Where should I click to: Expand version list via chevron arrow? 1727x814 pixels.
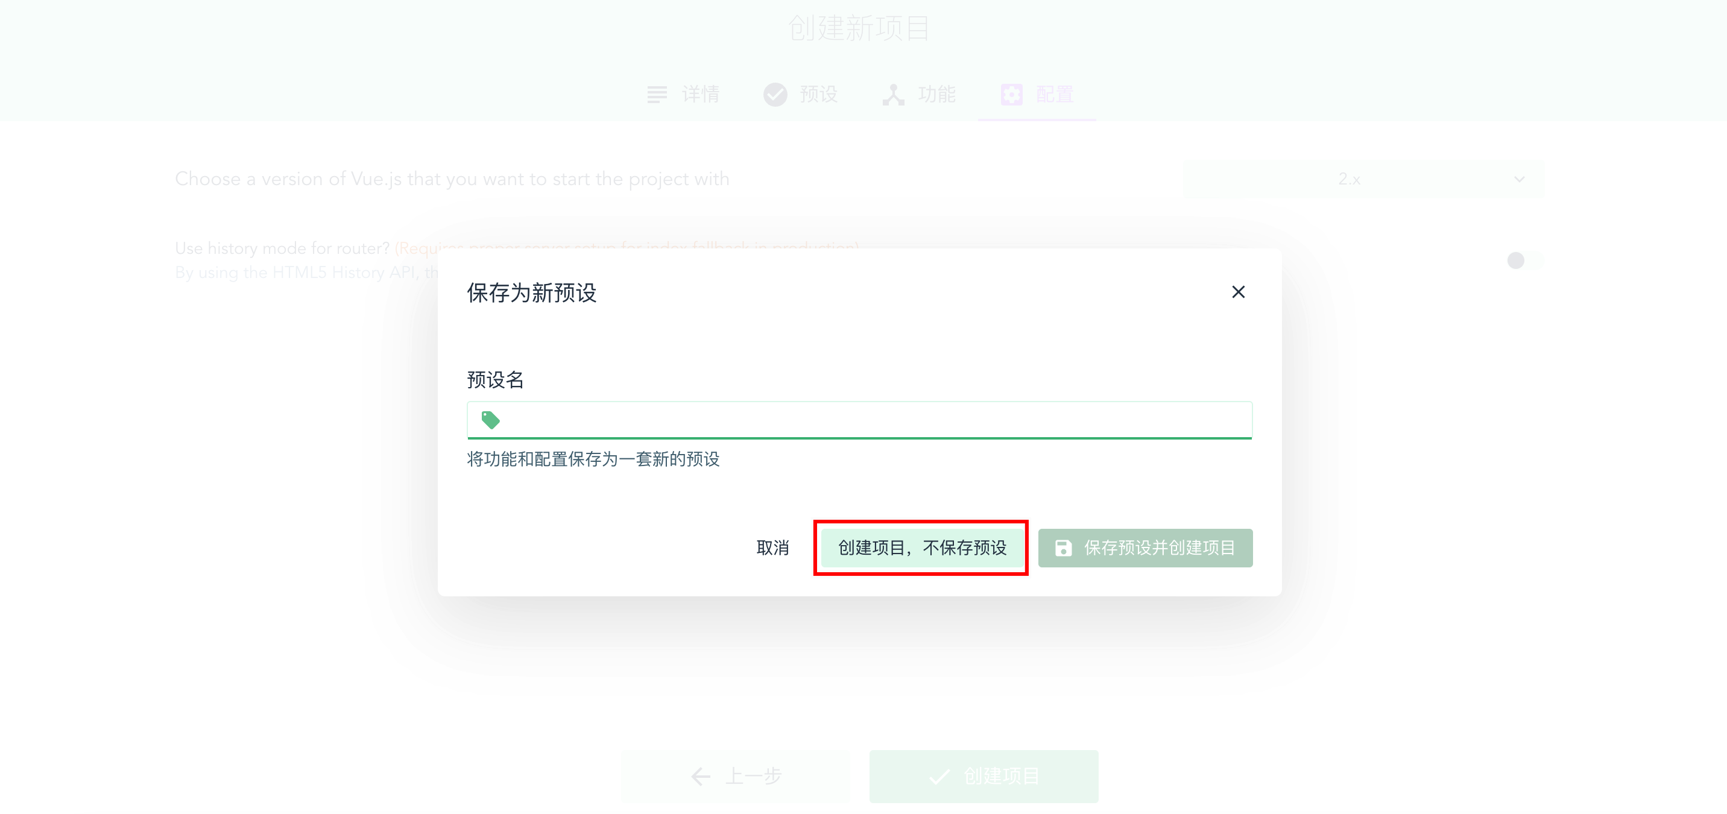(x=1519, y=179)
